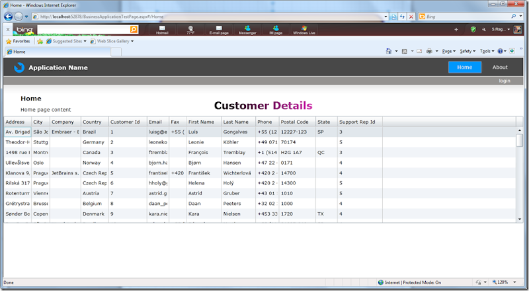Click the Last Name column header
The width and height of the screenshot is (529, 291).
coord(239,122)
